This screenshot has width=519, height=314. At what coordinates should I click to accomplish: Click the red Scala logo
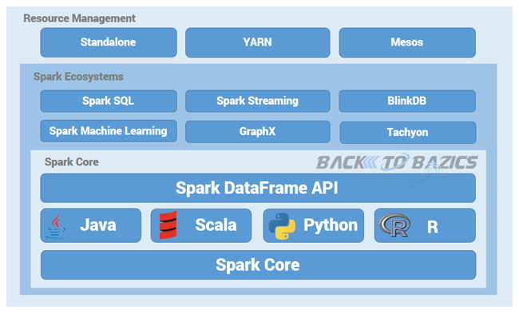(x=168, y=225)
